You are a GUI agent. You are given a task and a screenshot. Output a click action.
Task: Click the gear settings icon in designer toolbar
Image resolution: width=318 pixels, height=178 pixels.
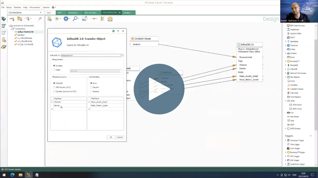pos(66,19)
